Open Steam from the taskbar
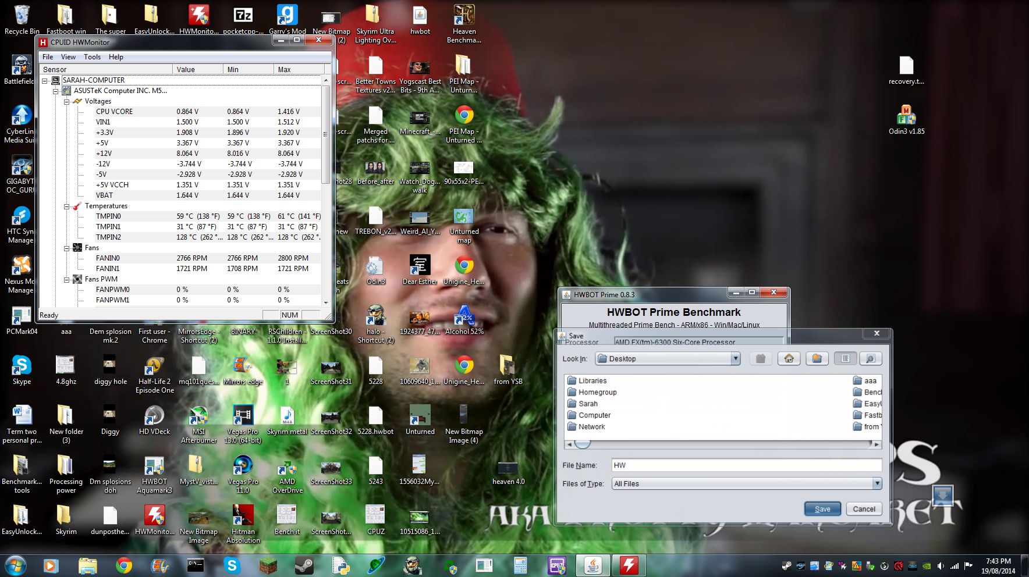Viewport: 1029px width, 577px height. click(x=304, y=565)
